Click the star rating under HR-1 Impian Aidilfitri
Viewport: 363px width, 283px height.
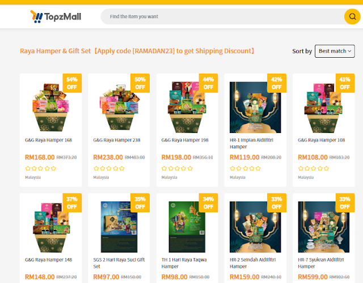pyautogui.click(x=245, y=169)
